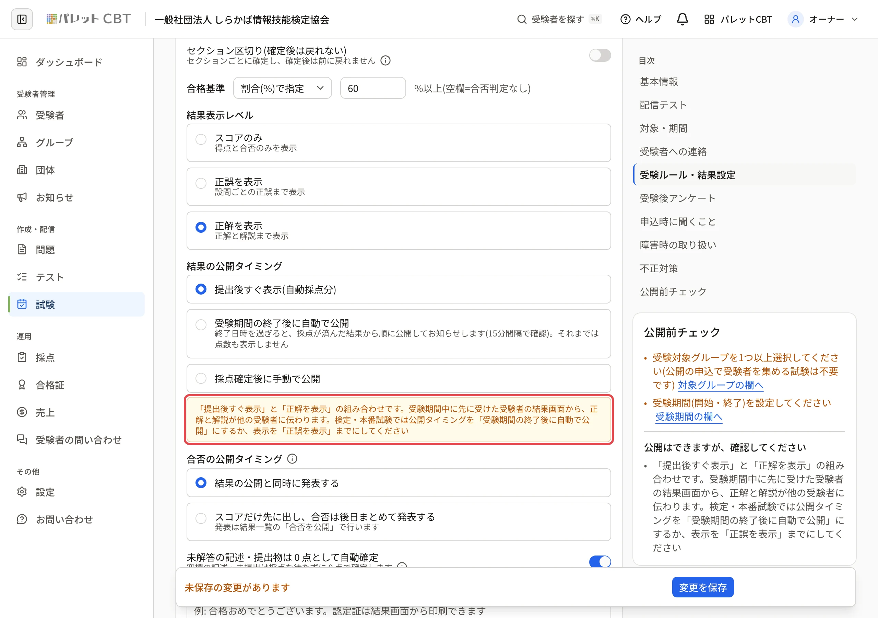Open 設定 in the sidebar
Image resolution: width=878 pixels, height=618 pixels.
click(76, 492)
